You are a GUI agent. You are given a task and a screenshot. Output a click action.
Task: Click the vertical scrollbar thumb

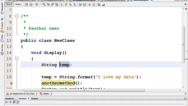click(183, 44)
